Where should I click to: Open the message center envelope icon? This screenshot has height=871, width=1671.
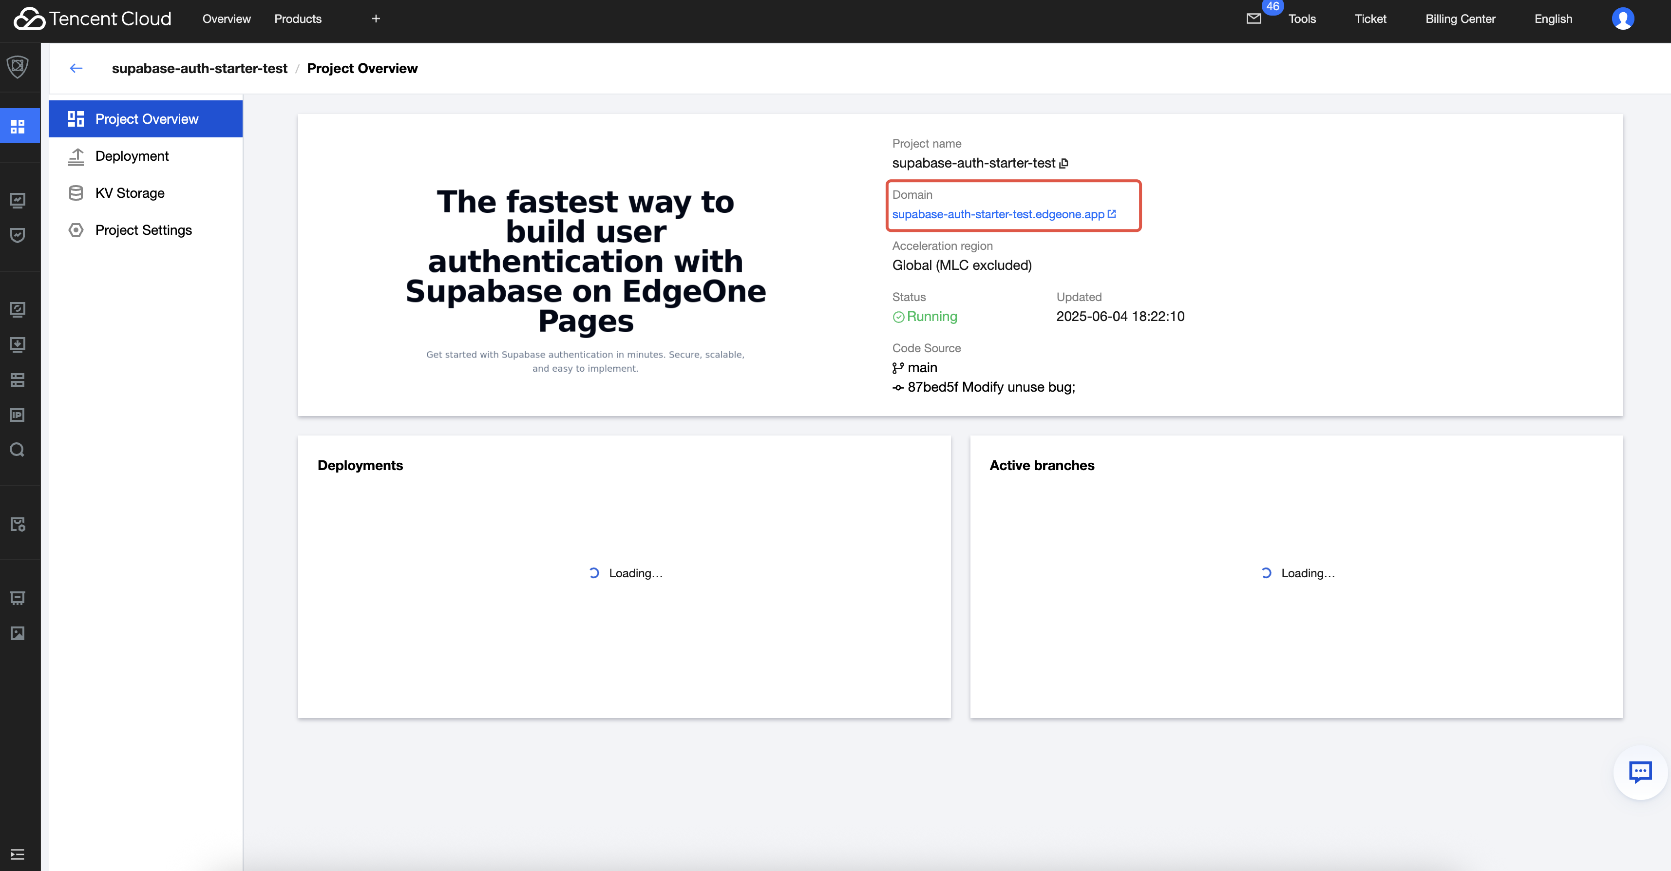1253,19
